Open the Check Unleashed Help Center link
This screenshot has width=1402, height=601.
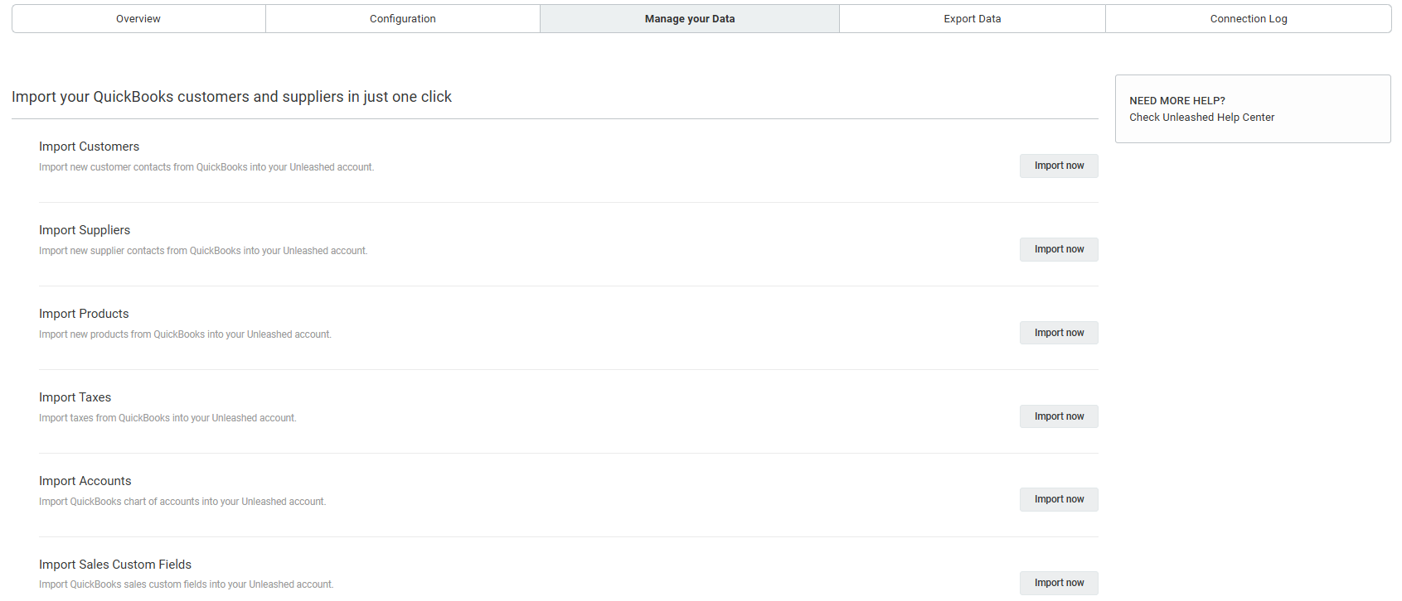(1201, 118)
